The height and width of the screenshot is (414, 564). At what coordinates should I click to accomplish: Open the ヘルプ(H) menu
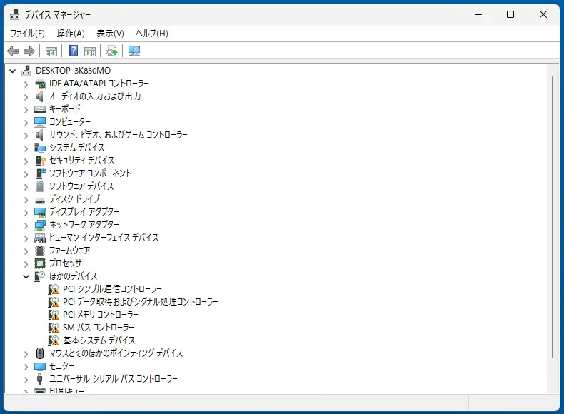pyautogui.click(x=151, y=34)
